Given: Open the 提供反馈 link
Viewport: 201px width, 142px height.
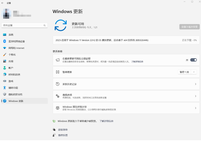Looking at the screenshot, I should pyautogui.click(x=63, y=135).
